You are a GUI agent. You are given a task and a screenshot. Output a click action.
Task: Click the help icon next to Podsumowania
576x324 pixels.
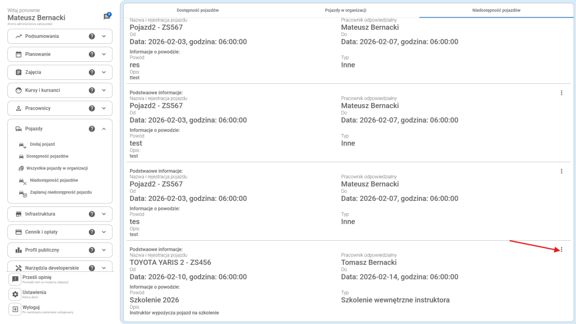pyautogui.click(x=92, y=37)
